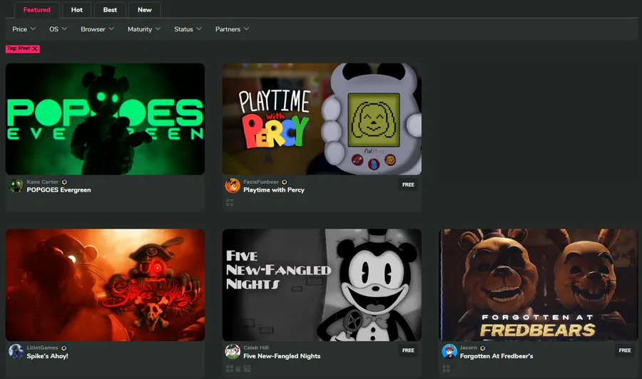642x379 pixels.
Task: Open the Partners filter dropdown
Action: [232, 29]
